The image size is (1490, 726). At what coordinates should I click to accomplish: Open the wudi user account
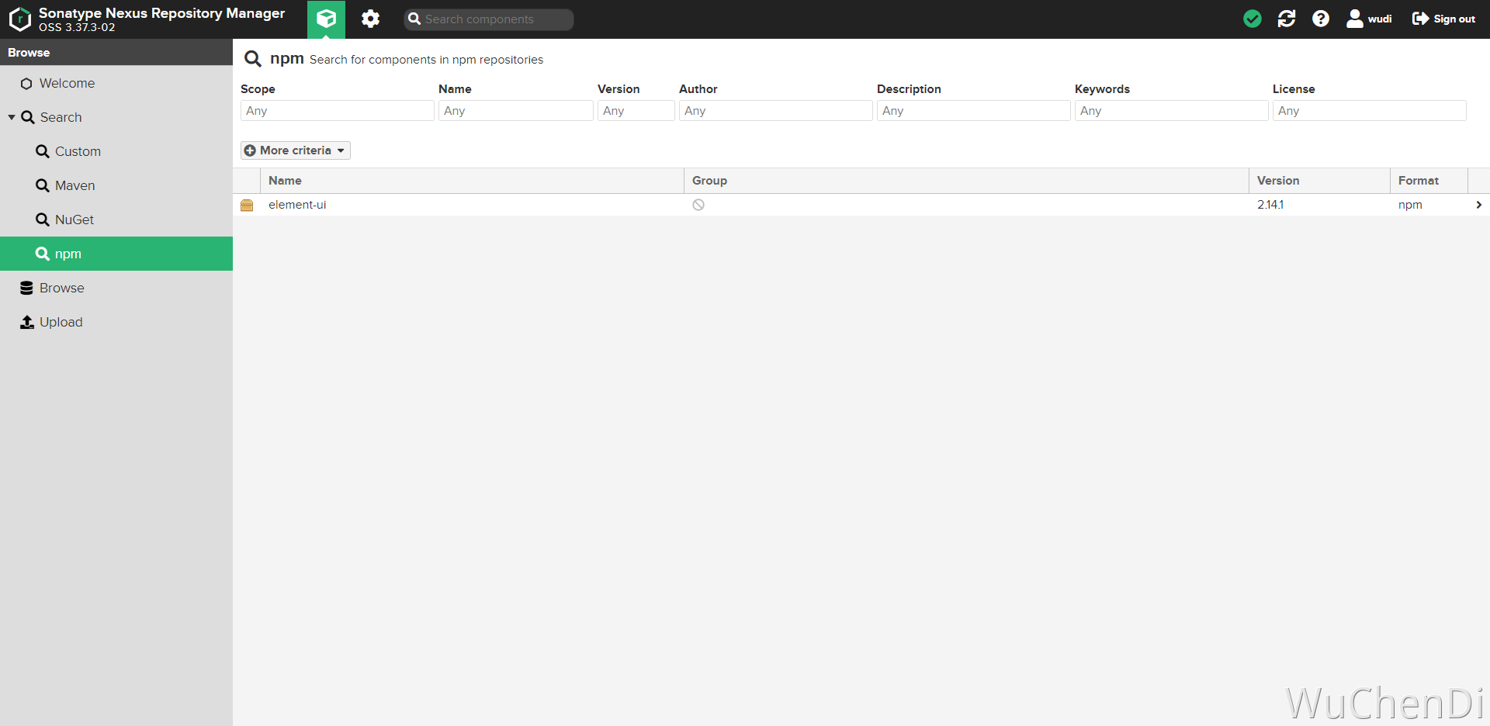point(1369,19)
